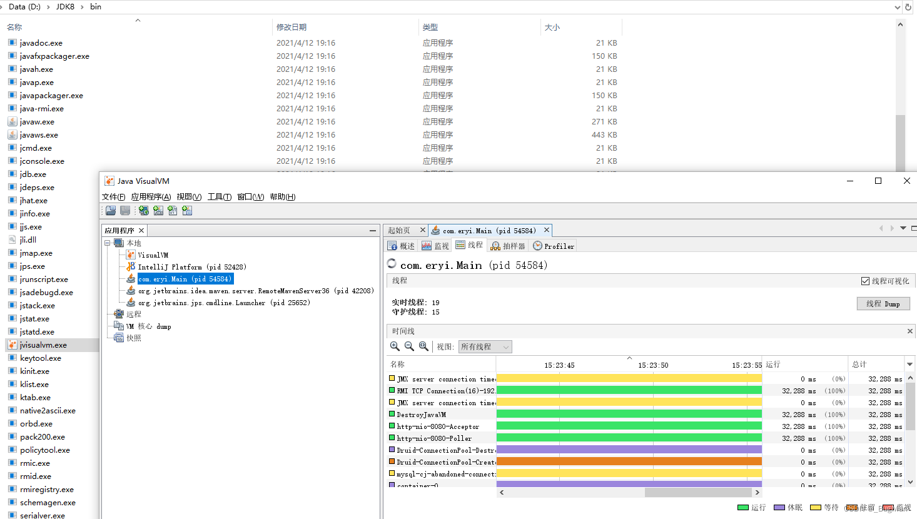The height and width of the screenshot is (519, 917).
Task: Collapse the Explorer column header chevron
Action: tap(138, 21)
